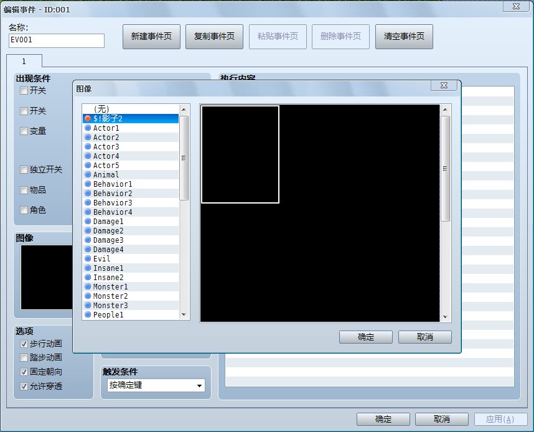The width and height of the screenshot is (534, 432).
Task: Pick the Damage3 graphic
Action: (x=131, y=240)
